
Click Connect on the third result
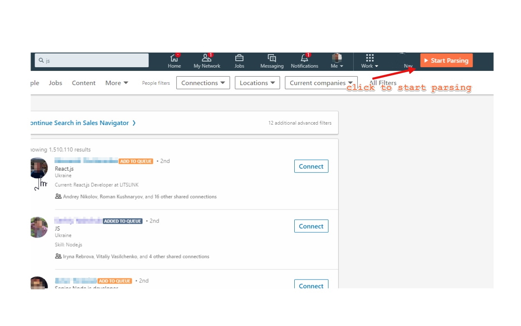click(x=311, y=284)
